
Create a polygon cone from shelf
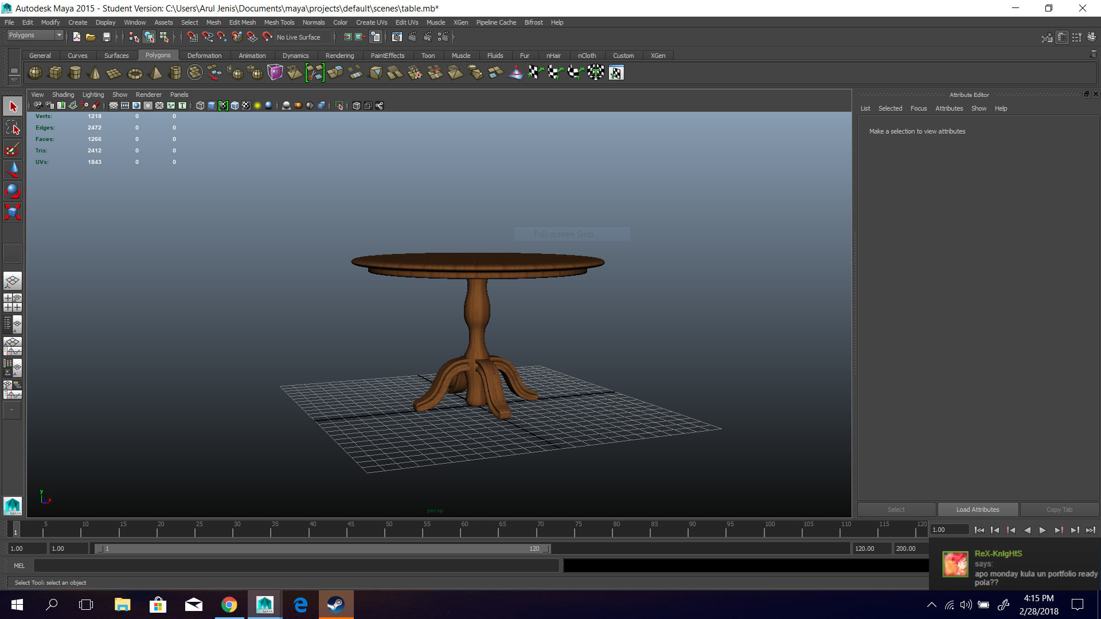[x=95, y=73]
